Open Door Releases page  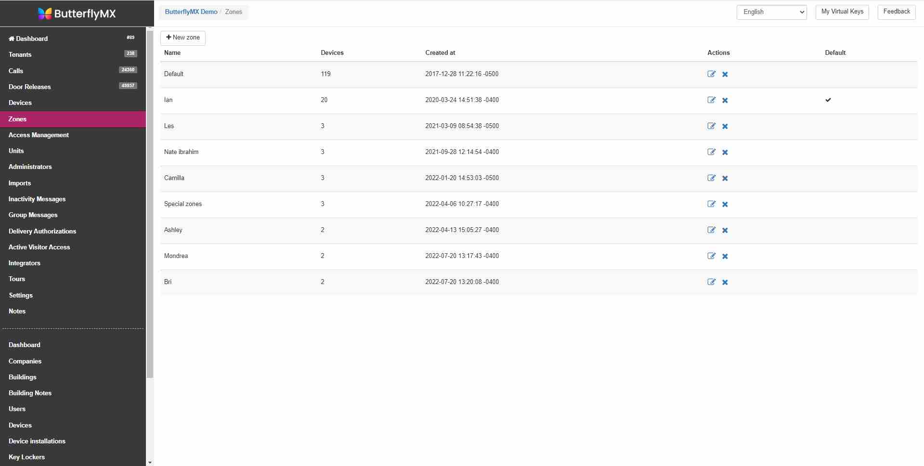pyautogui.click(x=29, y=87)
